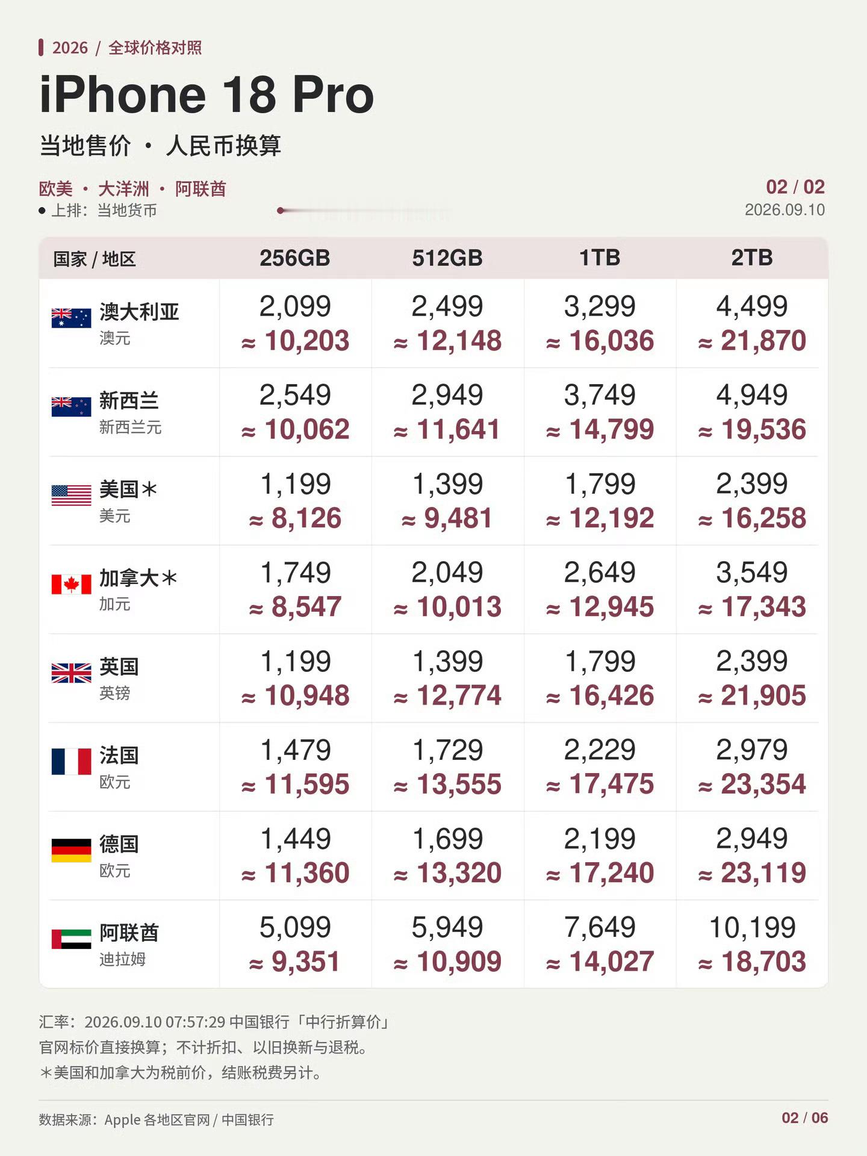Select the 1TB column header
This screenshot has height=1156, width=867.
coord(600,258)
